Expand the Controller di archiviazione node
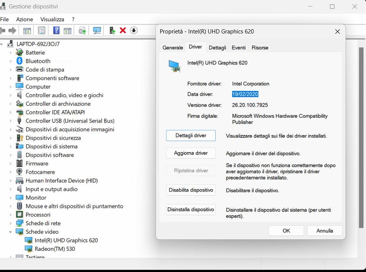This screenshot has width=366, height=272. (x=11, y=104)
